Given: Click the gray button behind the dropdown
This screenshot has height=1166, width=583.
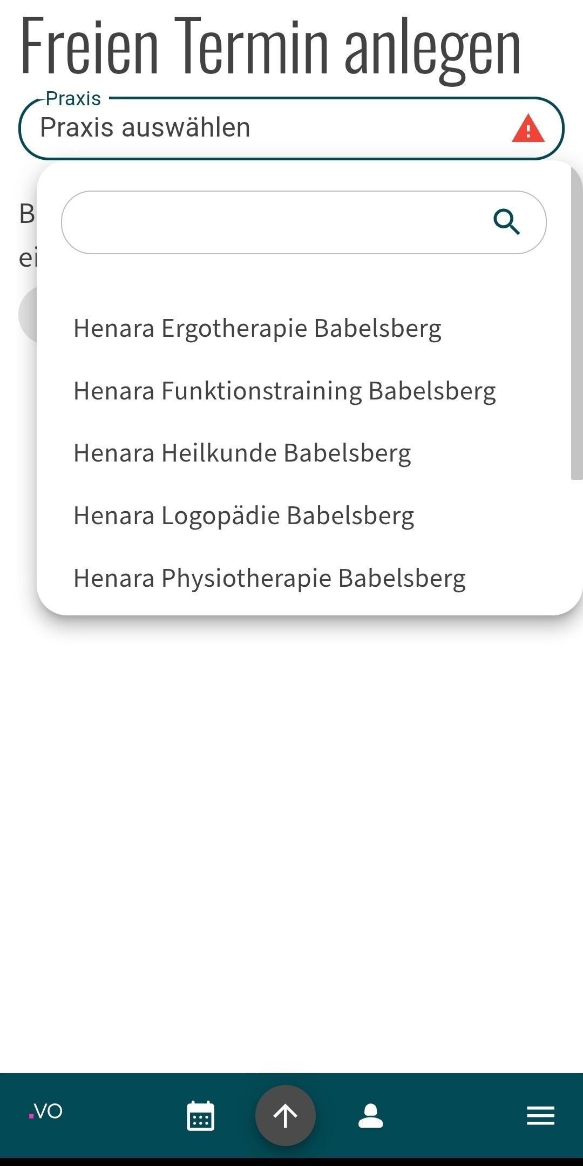Looking at the screenshot, I should [27, 314].
